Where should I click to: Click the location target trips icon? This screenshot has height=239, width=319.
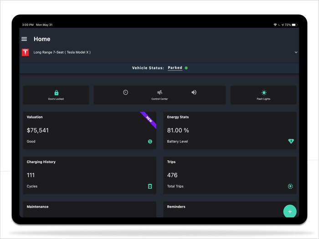pos(291,186)
